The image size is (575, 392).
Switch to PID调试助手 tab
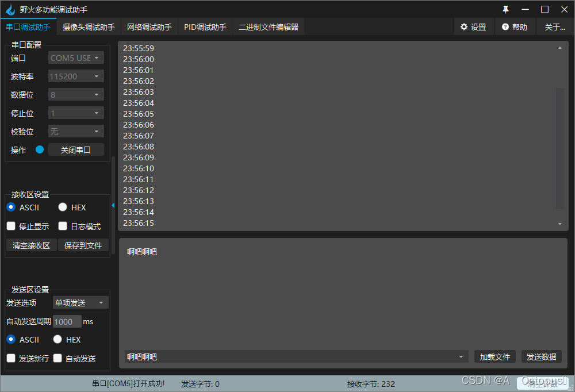(x=205, y=27)
